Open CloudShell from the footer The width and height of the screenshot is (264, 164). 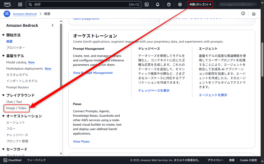(13, 160)
